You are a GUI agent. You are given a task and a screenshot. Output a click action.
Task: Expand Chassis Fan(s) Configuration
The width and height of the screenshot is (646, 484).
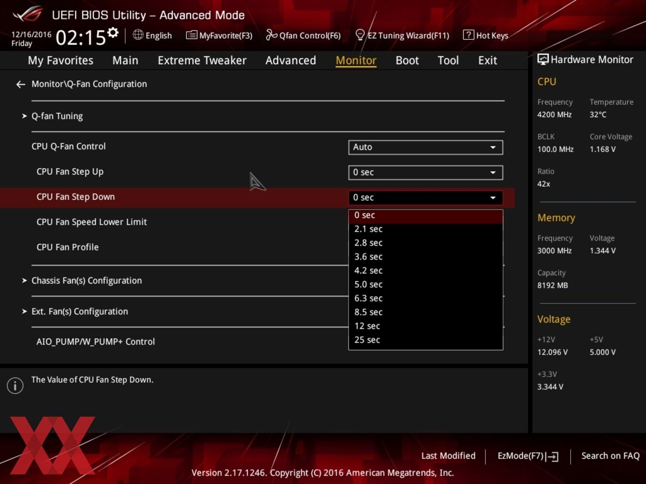86,280
